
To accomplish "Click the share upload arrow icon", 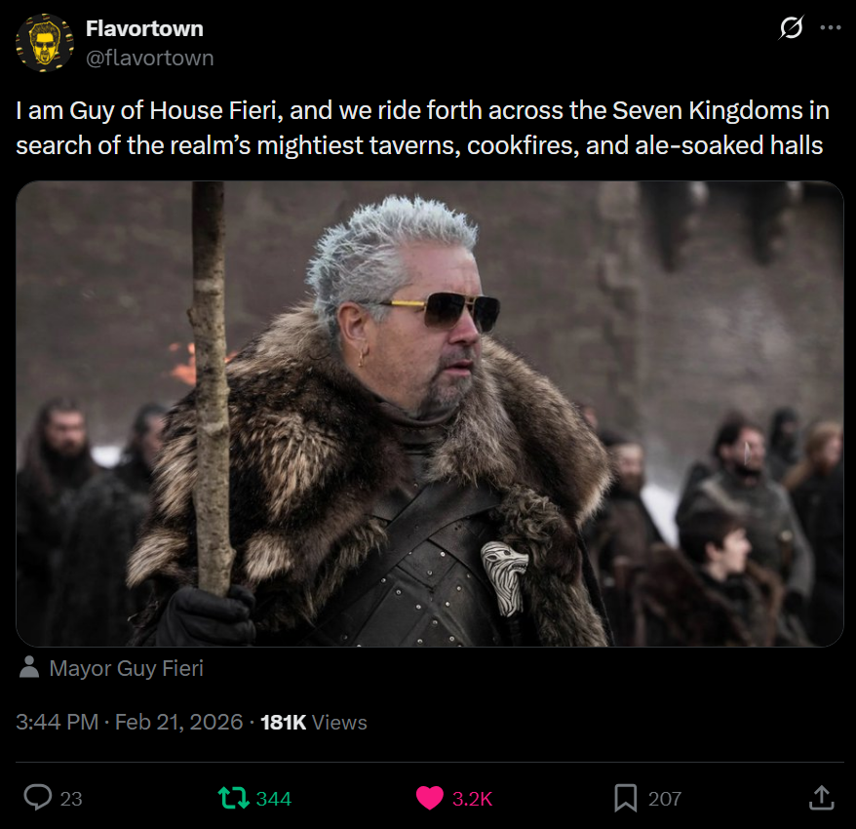I will (821, 798).
